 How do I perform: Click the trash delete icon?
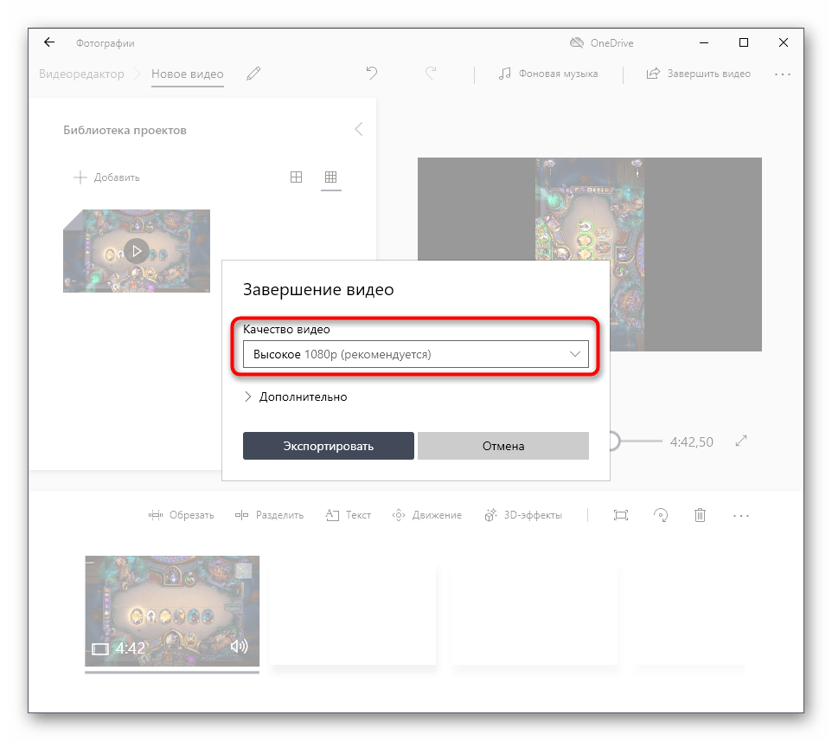tap(700, 515)
